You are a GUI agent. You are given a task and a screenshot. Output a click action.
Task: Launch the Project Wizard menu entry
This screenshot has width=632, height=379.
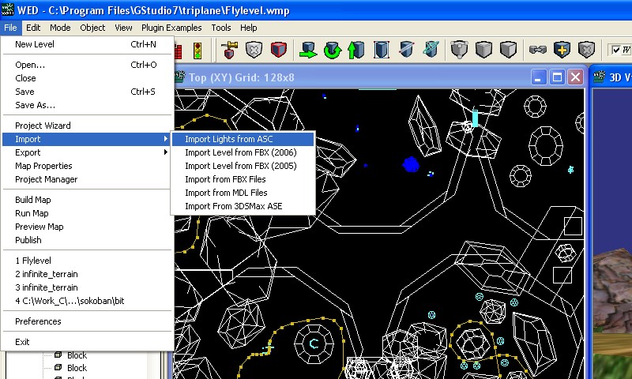pos(88,126)
